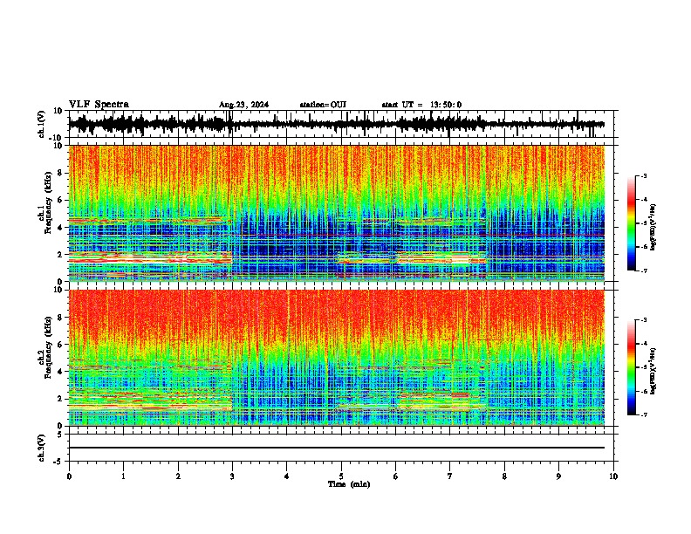Click the "ch.1(V)" axis label
Screen dimensions: 691x534
(x=41, y=124)
